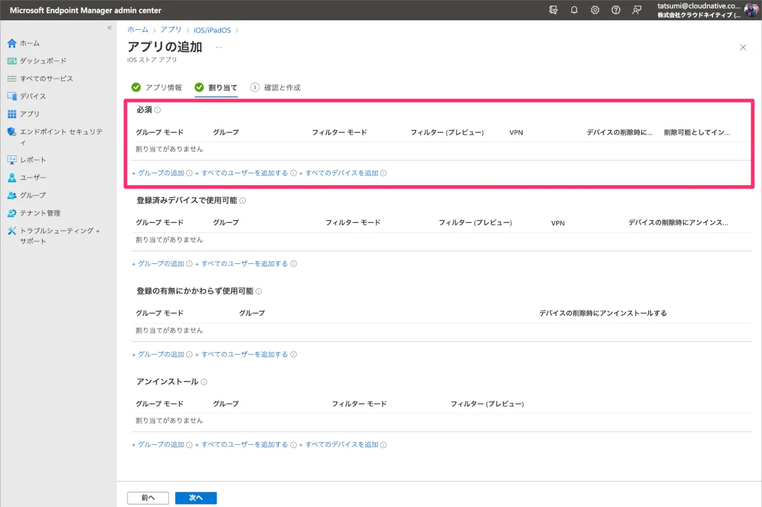Collapse the left sidebar with chevron
This screenshot has width=762, height=507.
tap(109, 28)
